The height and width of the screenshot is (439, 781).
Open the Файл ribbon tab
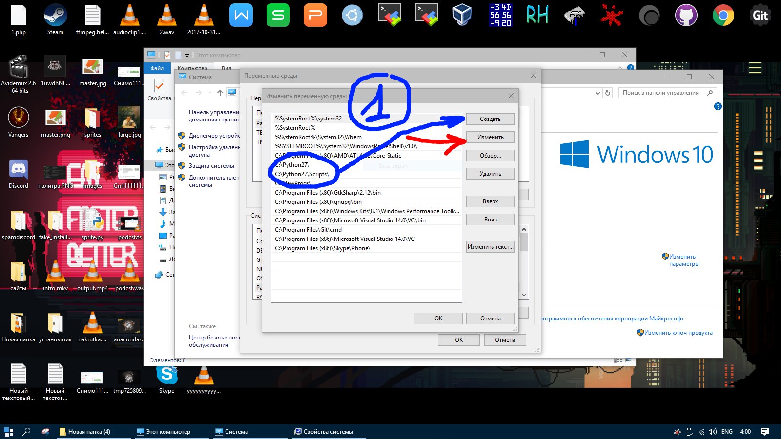(157, 68)
